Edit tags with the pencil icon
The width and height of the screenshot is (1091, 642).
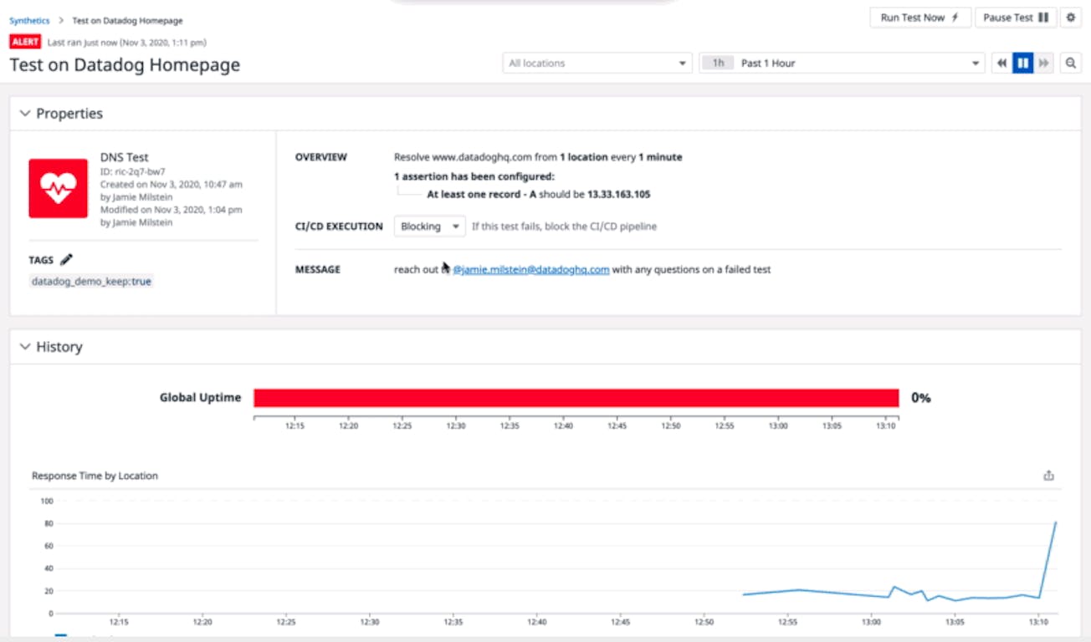coord(67,260)
